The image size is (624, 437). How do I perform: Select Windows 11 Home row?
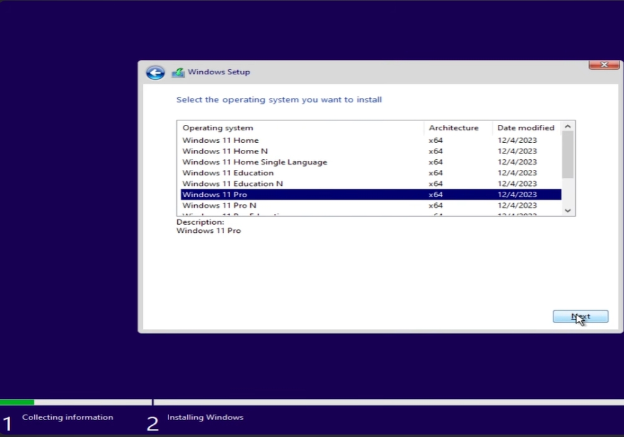pyautogui.click(x=371, y=140)
